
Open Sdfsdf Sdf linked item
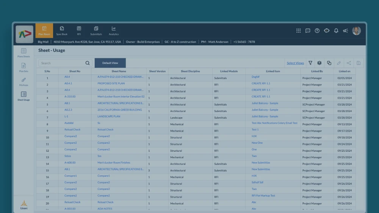[x=257, y=182]
